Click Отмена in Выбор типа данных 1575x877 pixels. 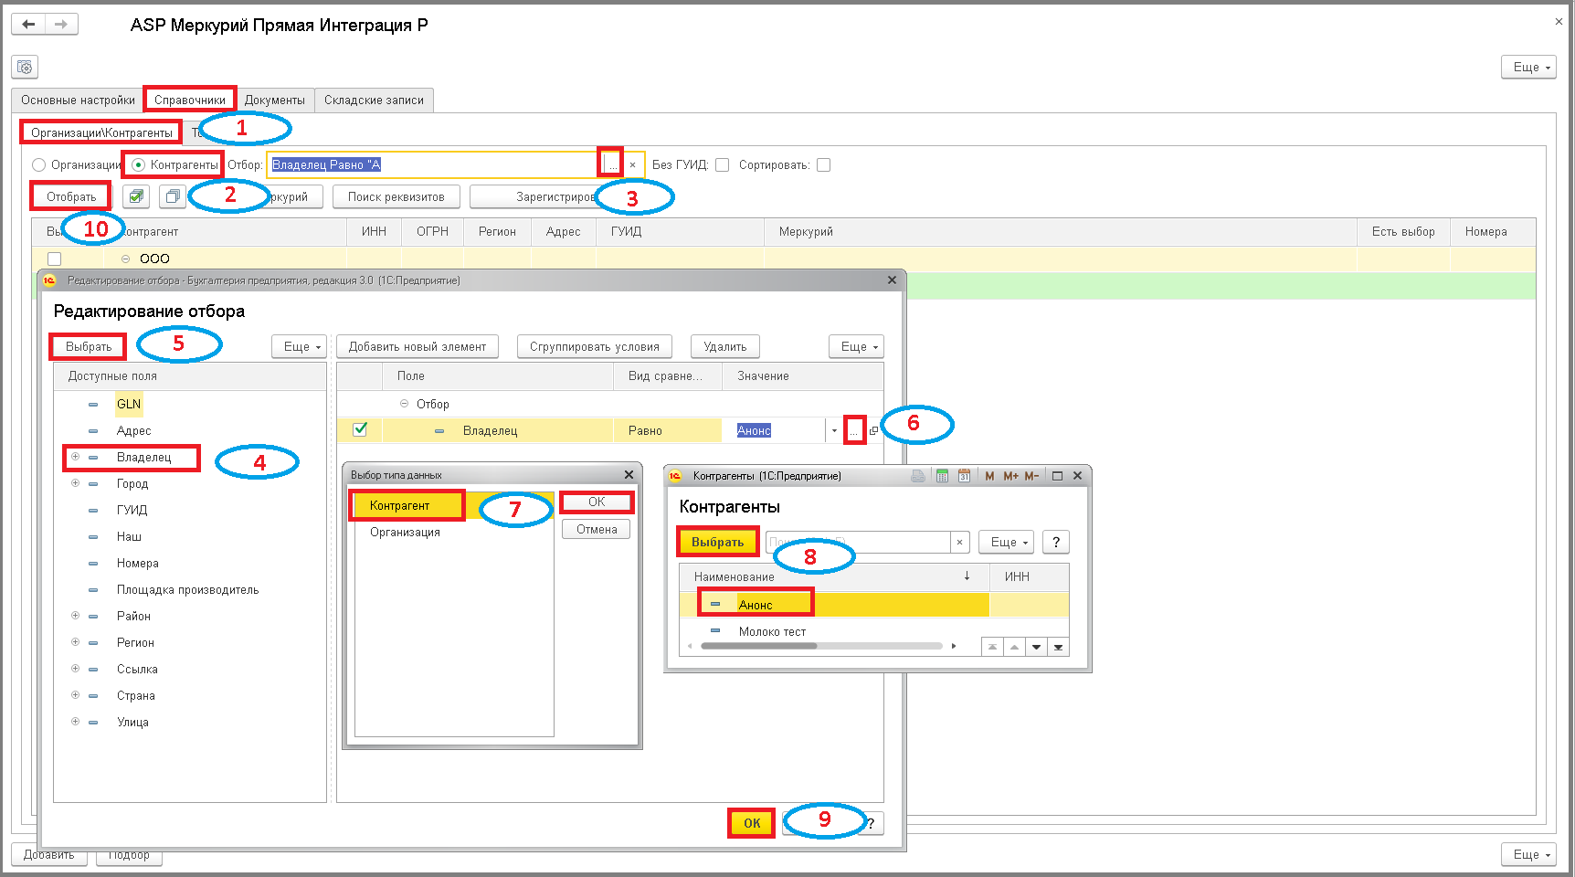pos(597,529)
